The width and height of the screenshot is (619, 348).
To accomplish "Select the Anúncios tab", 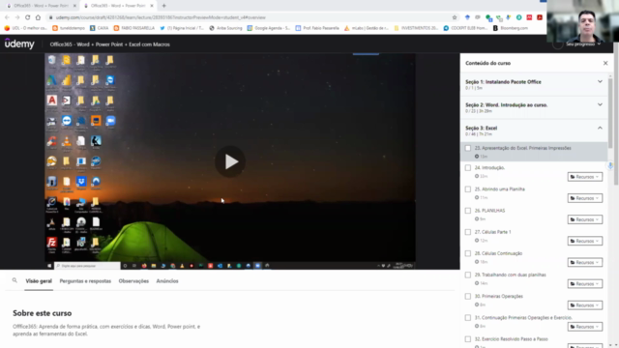I will [167, 281].
